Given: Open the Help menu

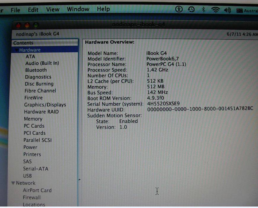Looking at the screenshot, I should pos(103,9).
